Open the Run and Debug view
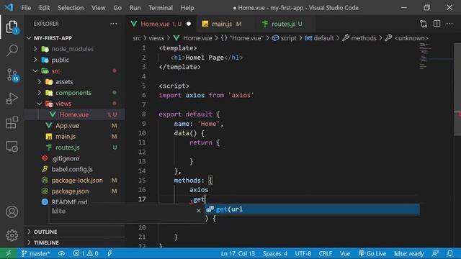461x259 pixels. coord(12,99)
